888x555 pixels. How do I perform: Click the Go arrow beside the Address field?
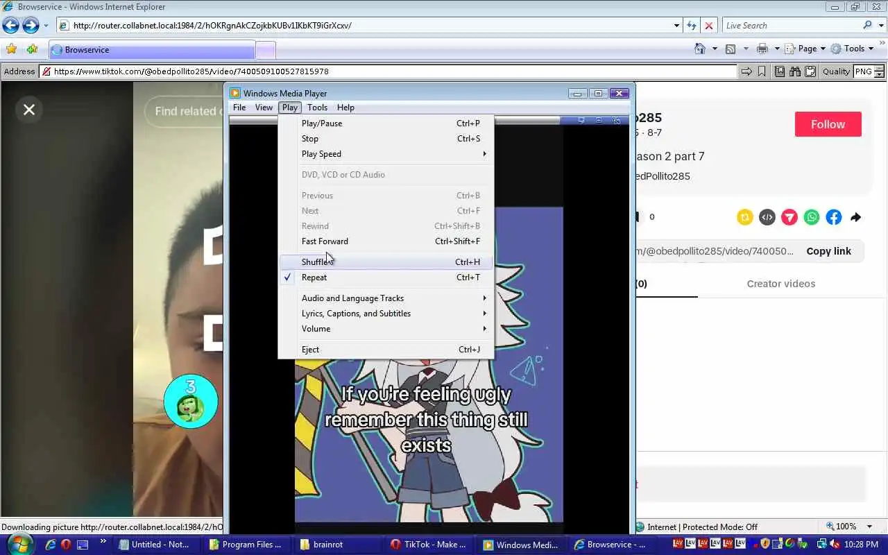point(746,71)
